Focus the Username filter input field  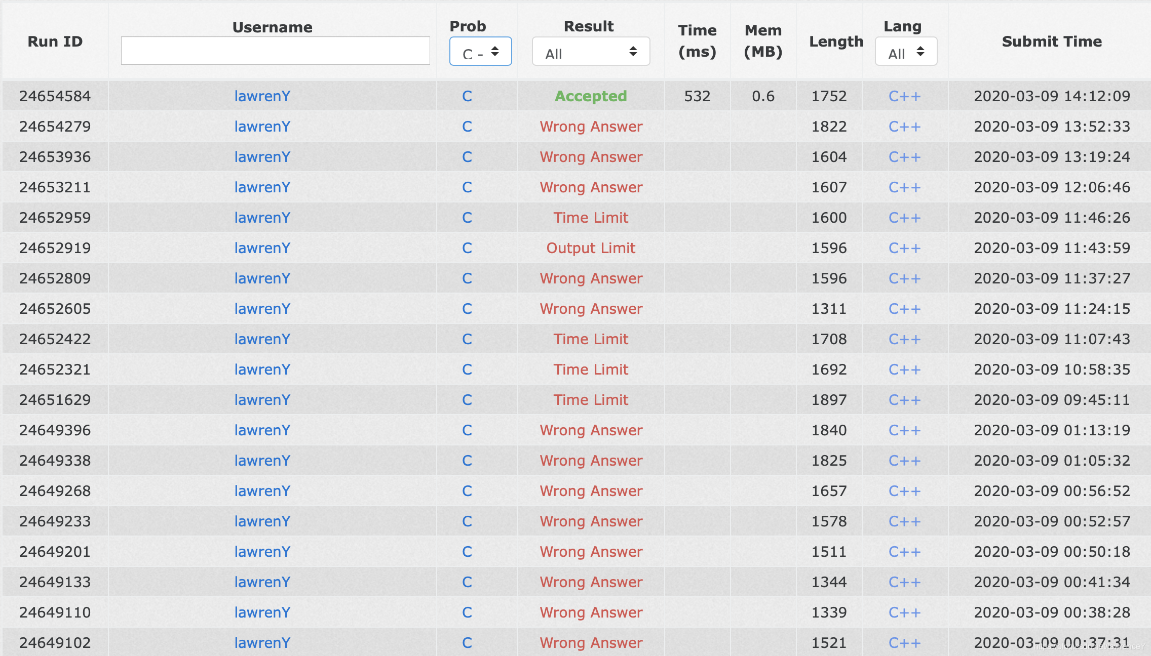(x=275, y=51)
